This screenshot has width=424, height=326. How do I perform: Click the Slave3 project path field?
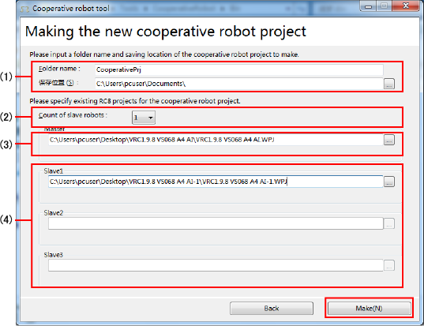point(216,265)
